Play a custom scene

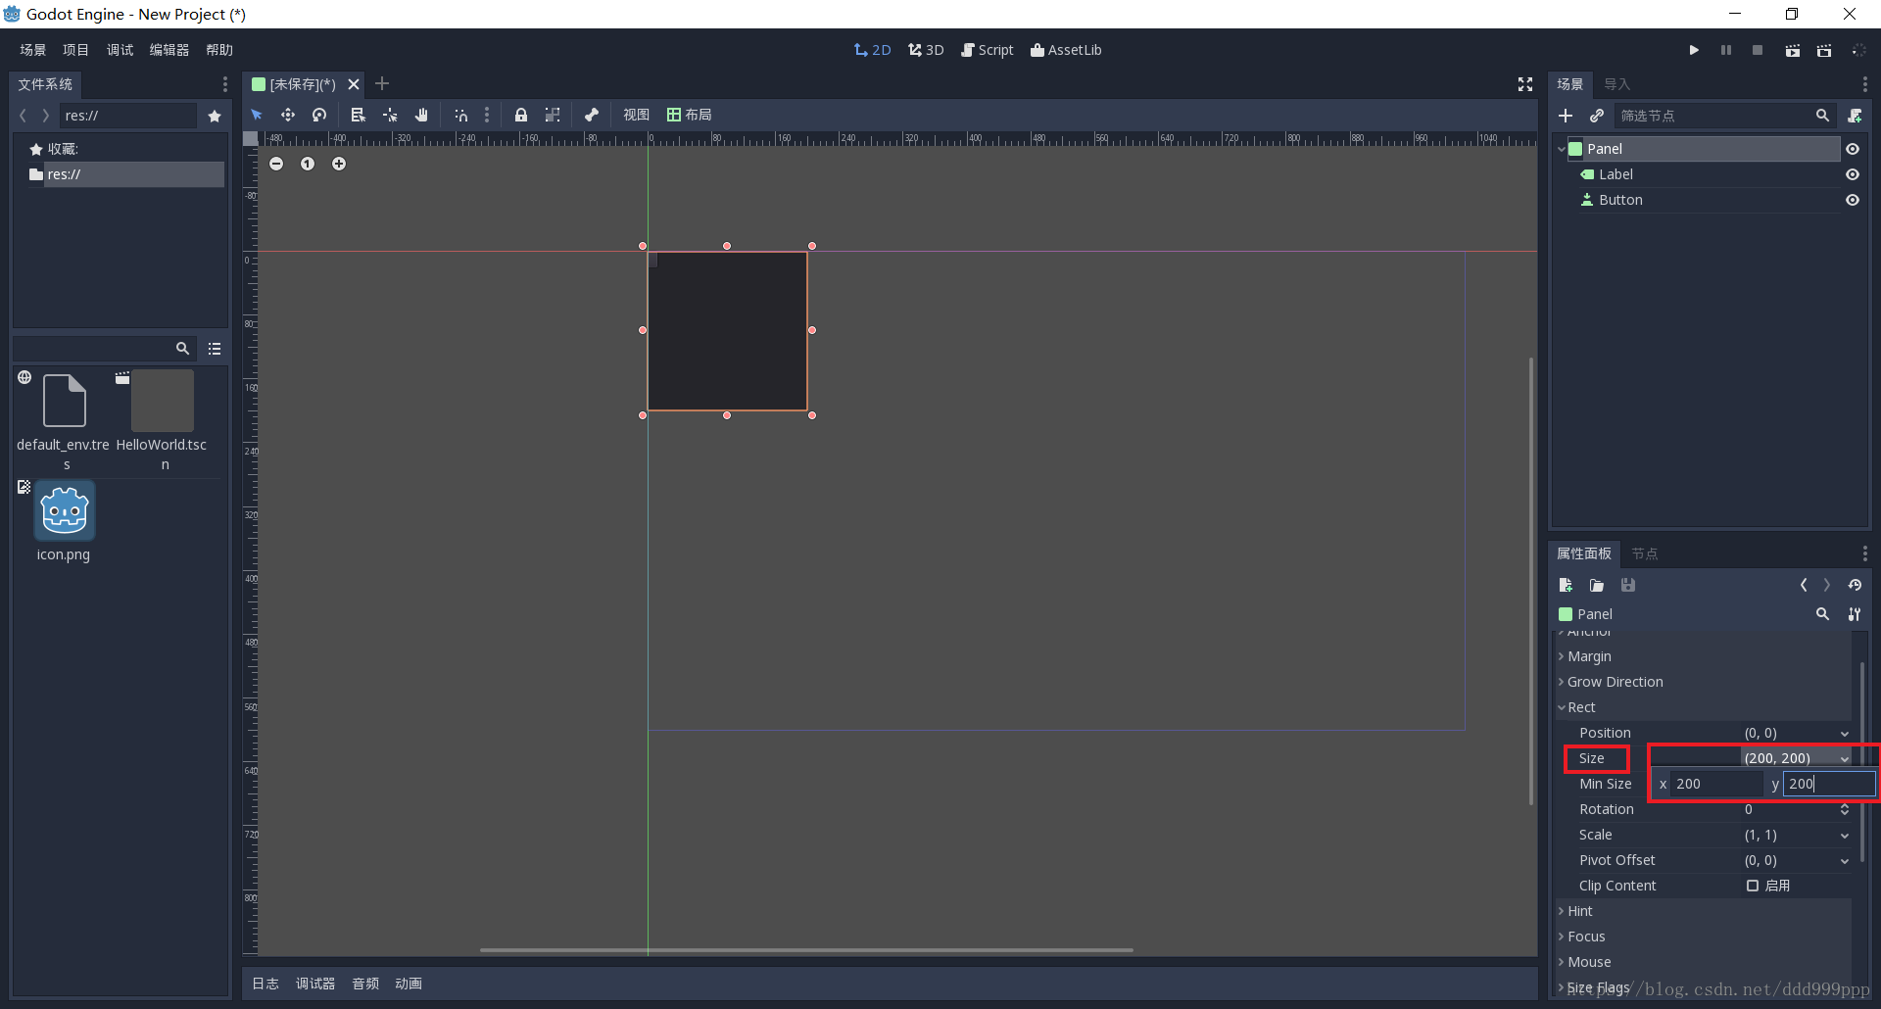1824,50
